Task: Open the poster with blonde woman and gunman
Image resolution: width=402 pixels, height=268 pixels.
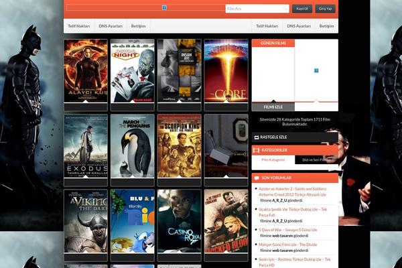Action: point(226,221)
